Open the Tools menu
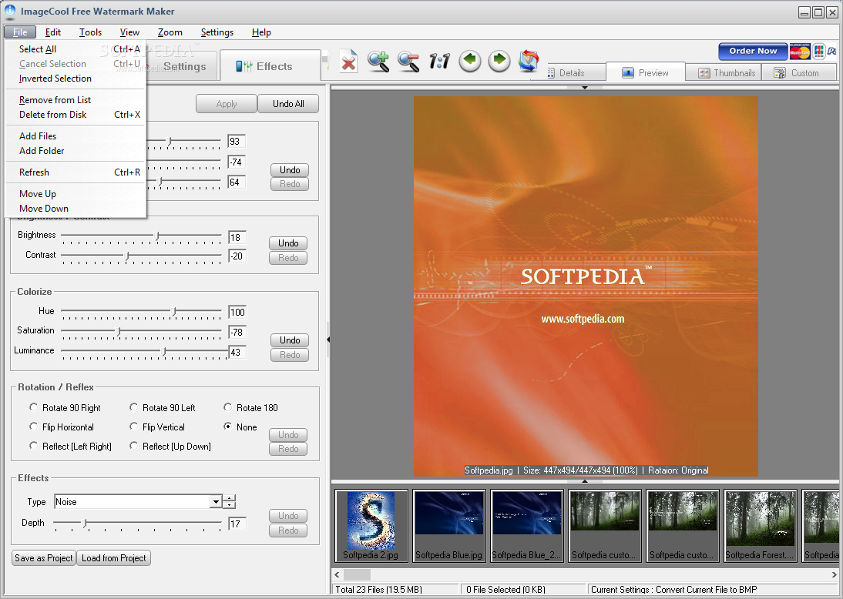The image size is (843, 599). 90,32
